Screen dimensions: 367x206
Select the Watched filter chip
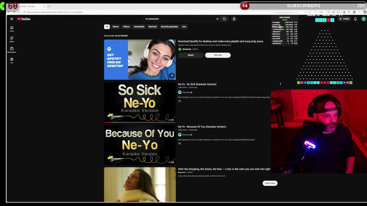[152, 27]
